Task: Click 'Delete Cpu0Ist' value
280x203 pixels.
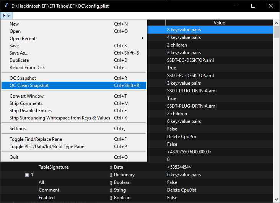Action: (182, 190)
